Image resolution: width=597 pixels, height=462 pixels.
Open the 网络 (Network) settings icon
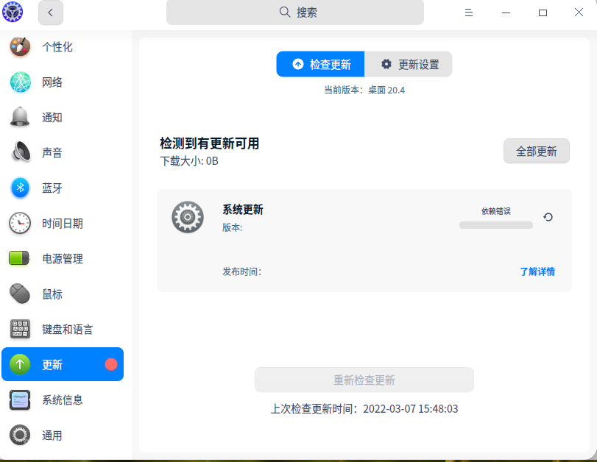point(20,82)
